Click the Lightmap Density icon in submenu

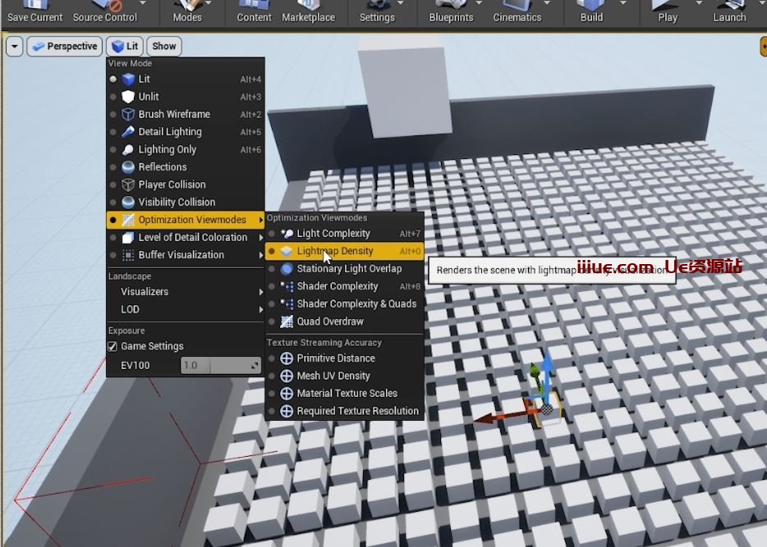pos(287,251)
